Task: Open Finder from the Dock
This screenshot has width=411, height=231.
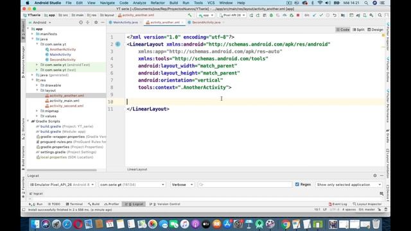Action: 35,224
